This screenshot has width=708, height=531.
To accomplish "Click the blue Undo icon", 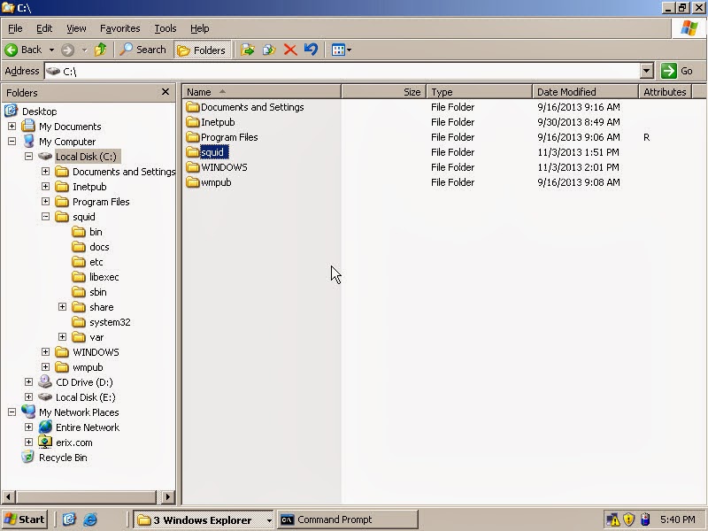I will 311,50.
